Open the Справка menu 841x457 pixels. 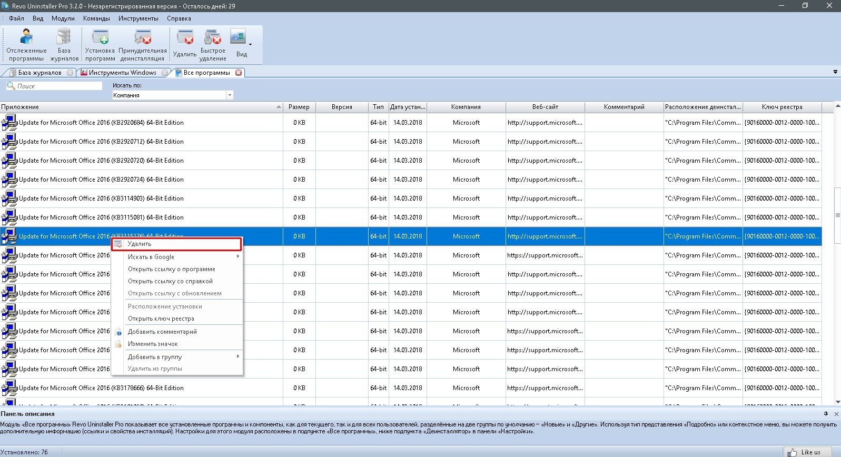pyautogui.click(x=179, y=18)
